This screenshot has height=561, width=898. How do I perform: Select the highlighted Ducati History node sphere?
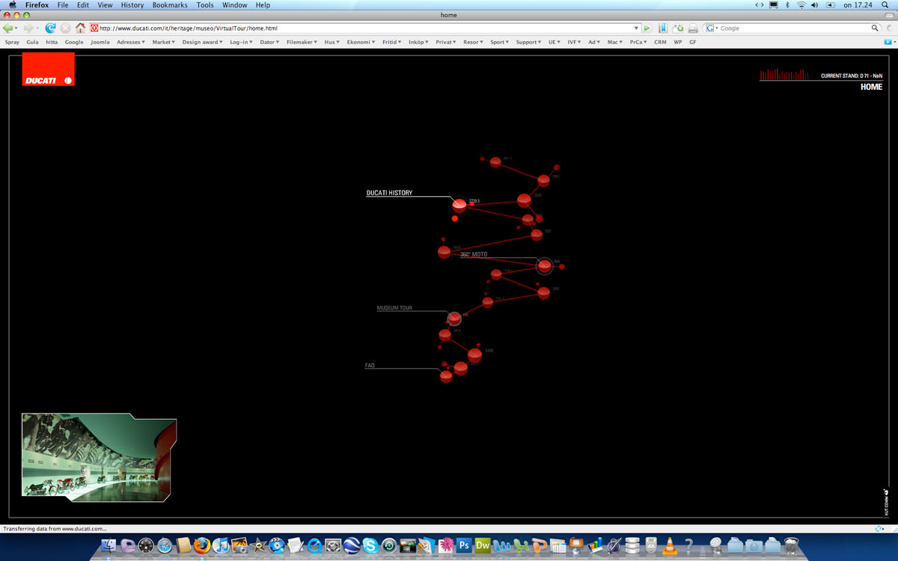pos(459,205)
